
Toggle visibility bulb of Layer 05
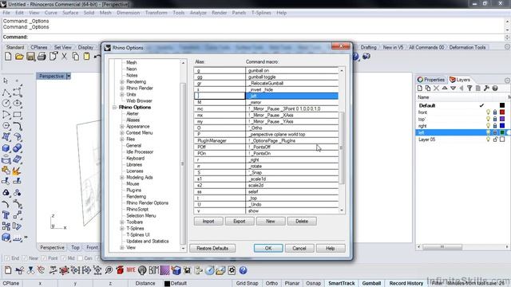[x=488, y=140]
